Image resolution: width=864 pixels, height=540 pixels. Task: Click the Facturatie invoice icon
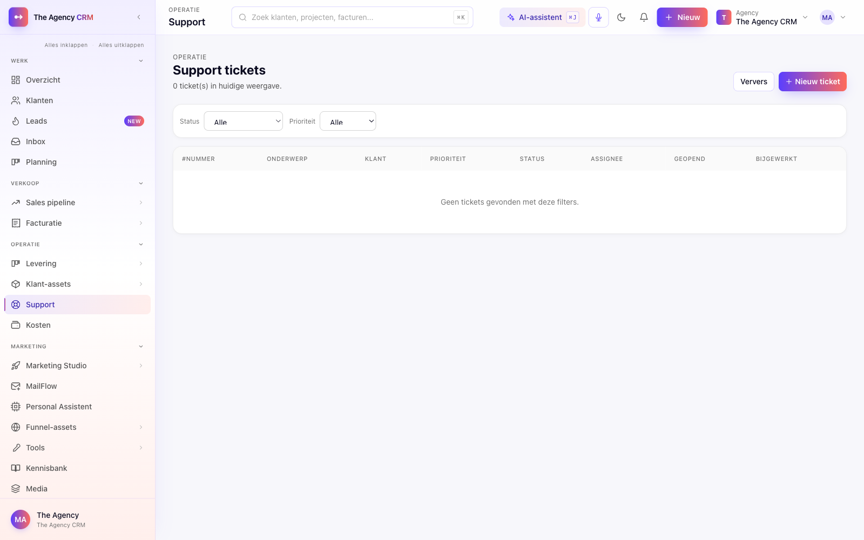click(x=16, y=223)
